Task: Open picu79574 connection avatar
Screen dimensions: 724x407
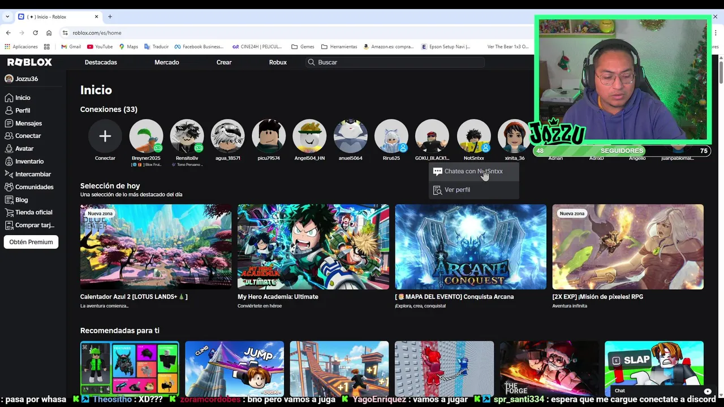Action: [x=269, y=136]
